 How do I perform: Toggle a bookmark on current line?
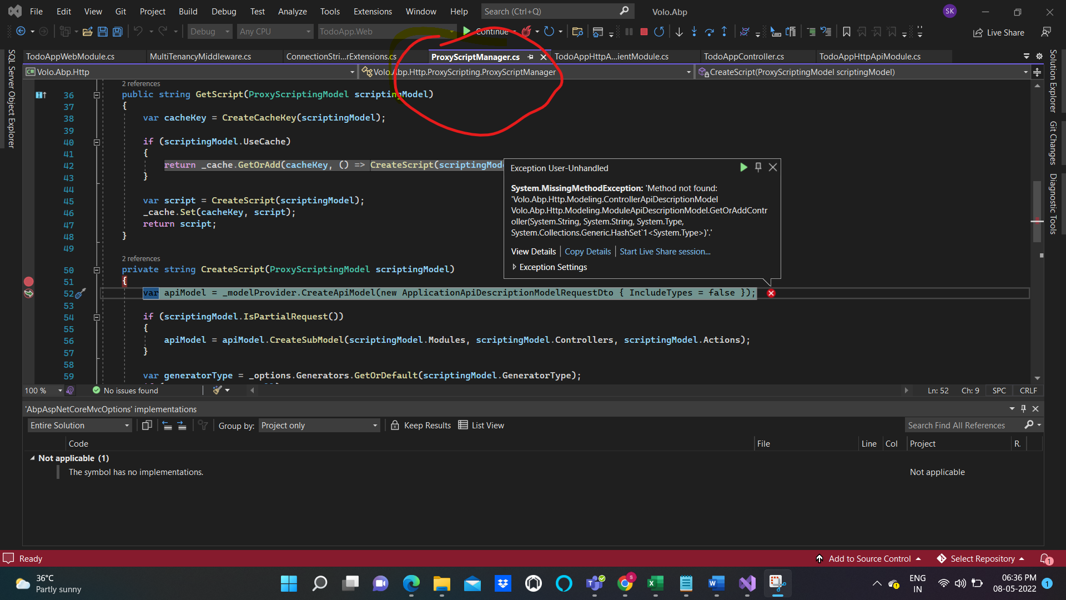pyautogui.click(x=846, y=32)
